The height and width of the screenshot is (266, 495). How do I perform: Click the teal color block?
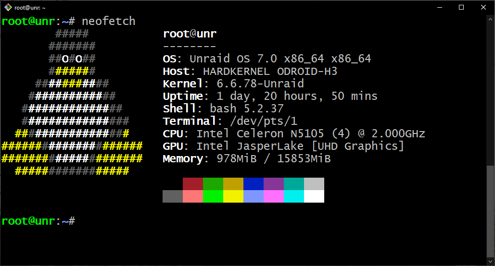[x=294, y=184]
